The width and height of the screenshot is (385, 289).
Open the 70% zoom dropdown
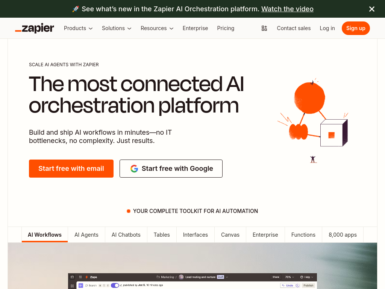(x=290, y=277)
